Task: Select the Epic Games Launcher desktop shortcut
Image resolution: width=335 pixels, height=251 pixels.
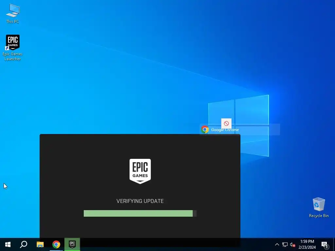Action: [13, 48]
